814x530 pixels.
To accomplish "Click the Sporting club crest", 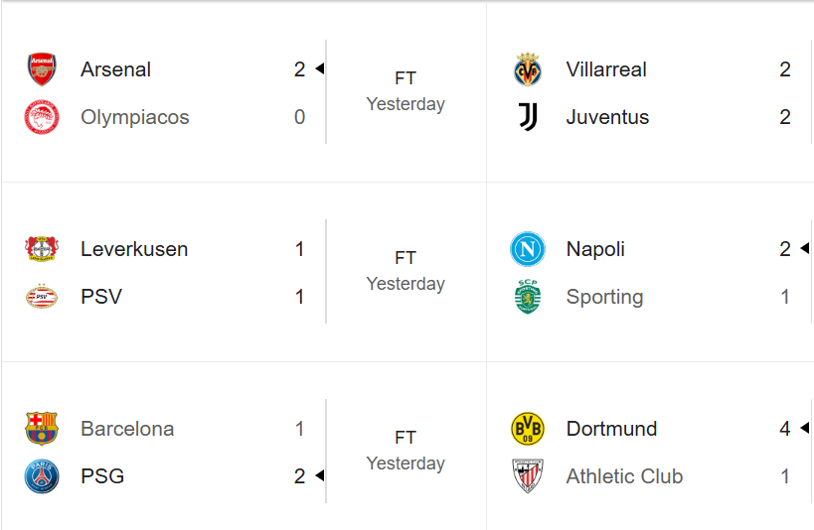I will [x=528, y=297].
